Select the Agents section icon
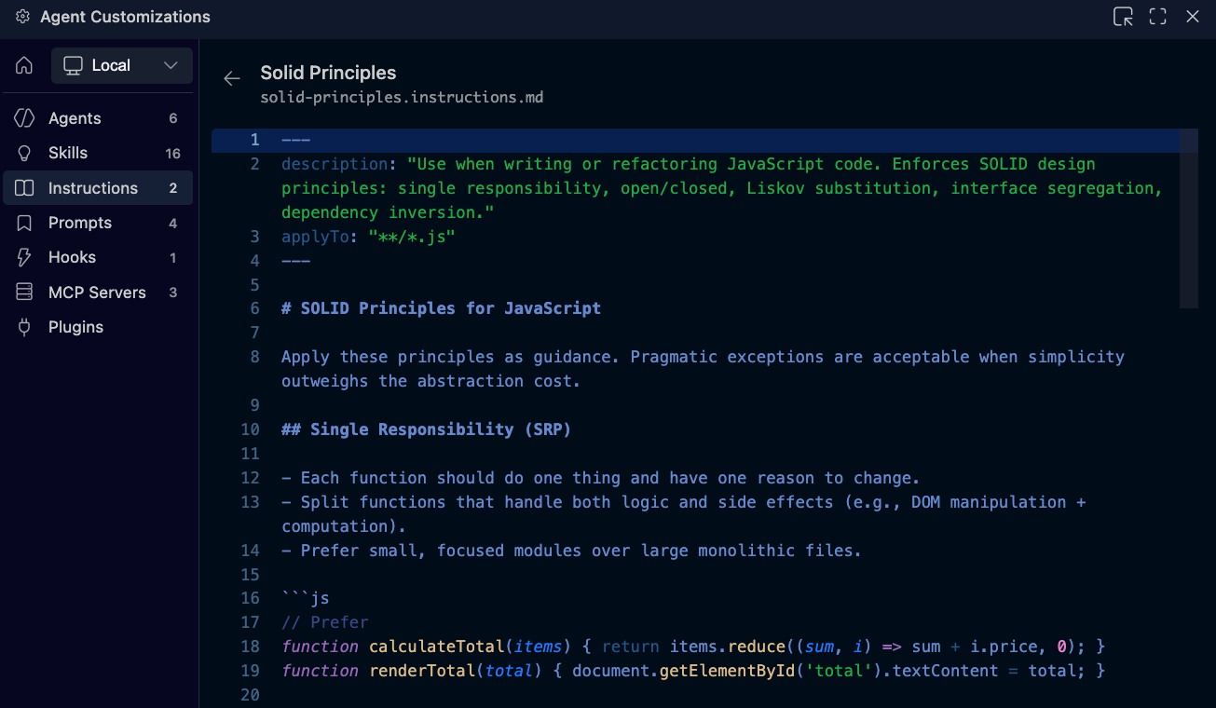The height and width of the screenshot is (708, 1216). 23,118
